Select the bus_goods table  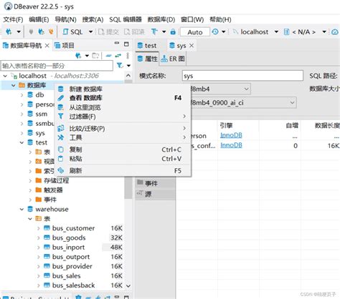[69, 237]
